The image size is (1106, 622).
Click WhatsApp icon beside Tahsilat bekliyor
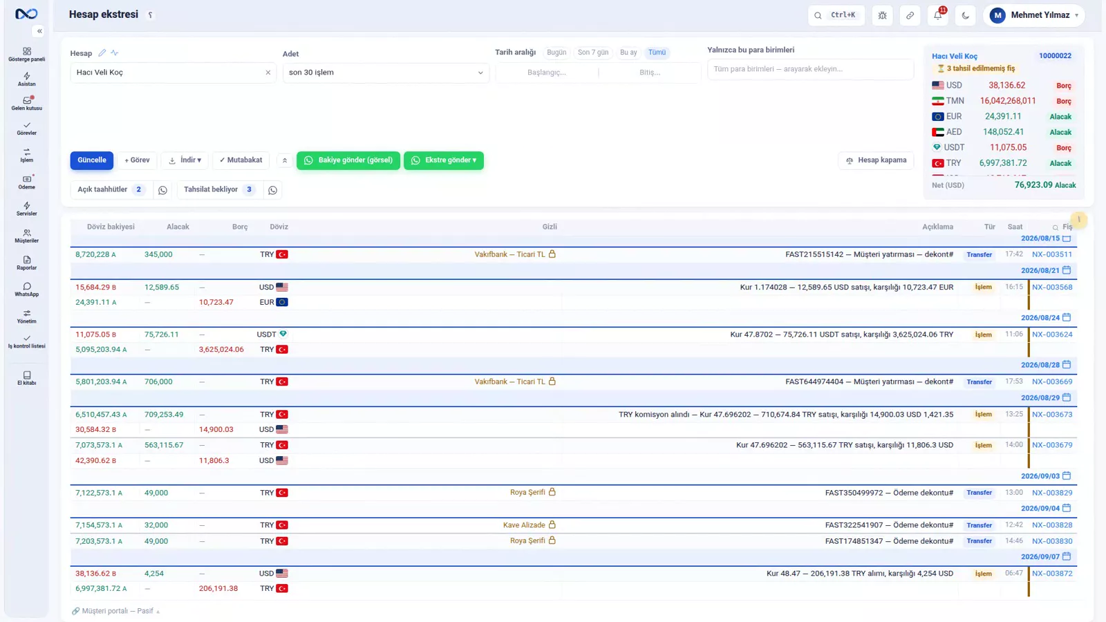coord(272,190)
